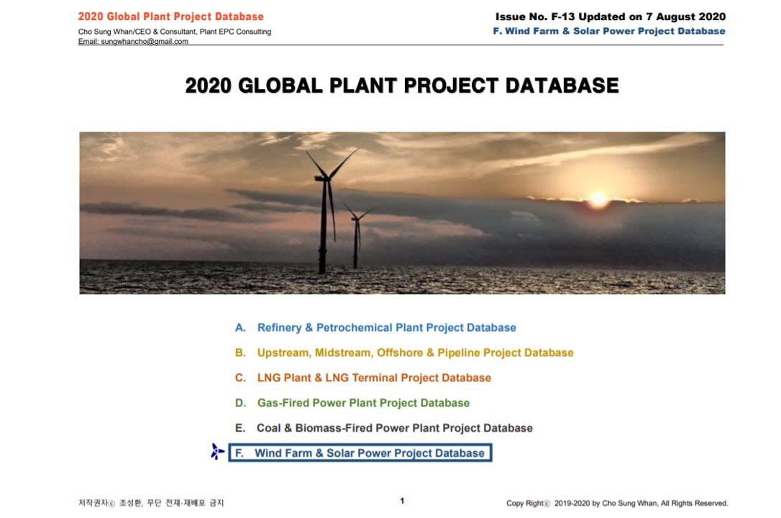This screenshot has width=781, height=518.
Task: Click page number 1 in footer
Action: [402, 501]
